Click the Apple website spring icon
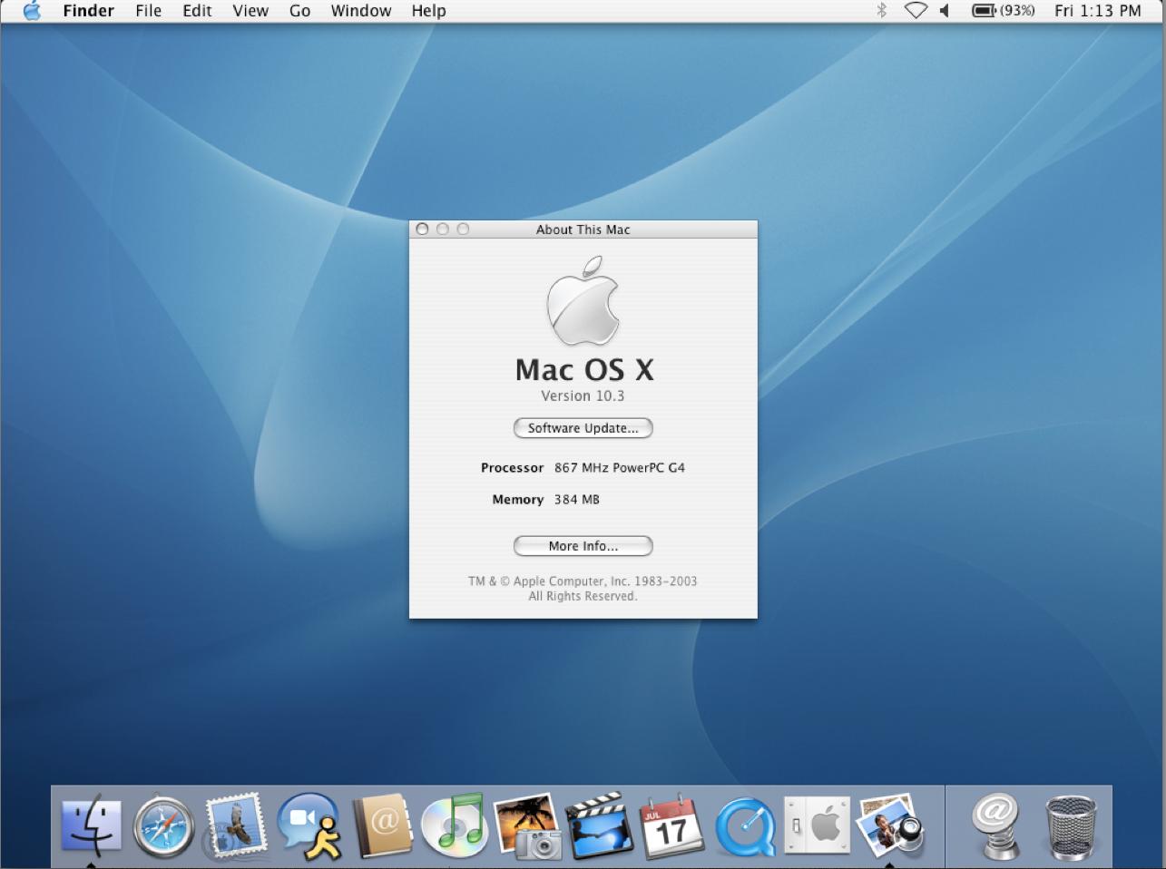 [995, 825]
